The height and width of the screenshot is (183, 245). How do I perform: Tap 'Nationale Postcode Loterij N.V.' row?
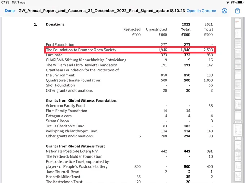point(129,151)
